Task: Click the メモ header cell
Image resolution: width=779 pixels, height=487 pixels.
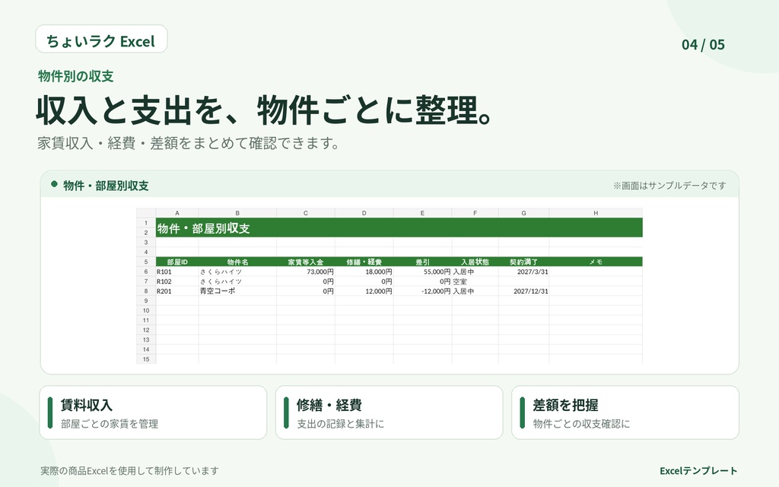Action: (x=596, y=262)
